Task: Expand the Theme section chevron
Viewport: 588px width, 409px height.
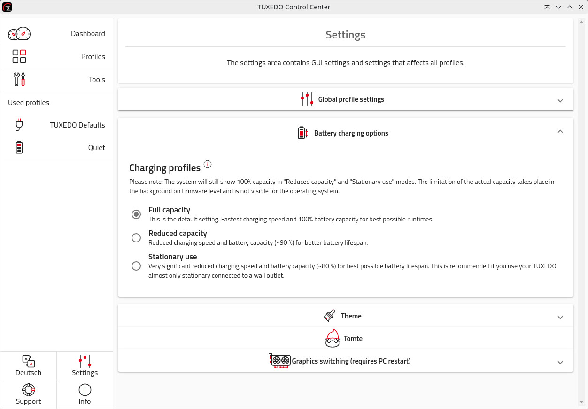Action: pos(560,317)
